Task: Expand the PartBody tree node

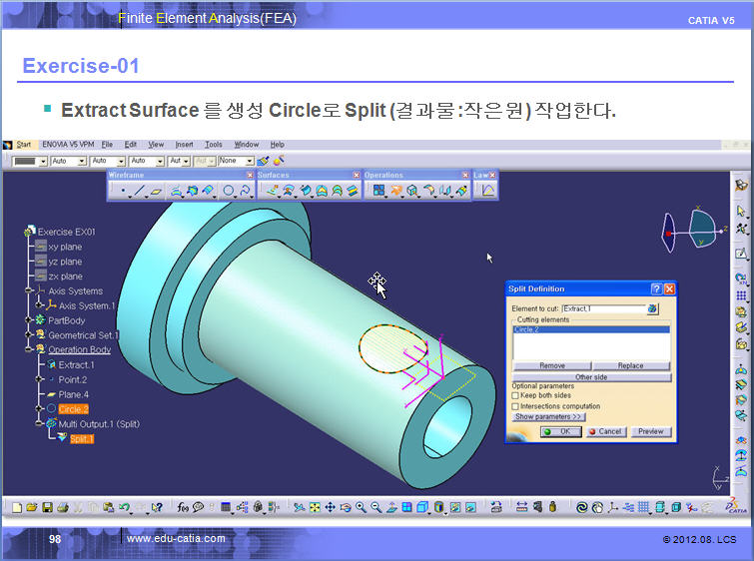Action: coord(28,320)
